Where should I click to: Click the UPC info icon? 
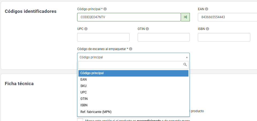tap(86, 29)
